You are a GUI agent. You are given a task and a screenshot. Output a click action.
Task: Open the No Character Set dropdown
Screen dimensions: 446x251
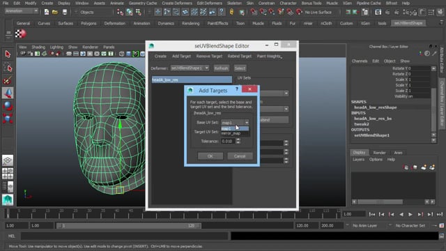[x=410, y=225]
